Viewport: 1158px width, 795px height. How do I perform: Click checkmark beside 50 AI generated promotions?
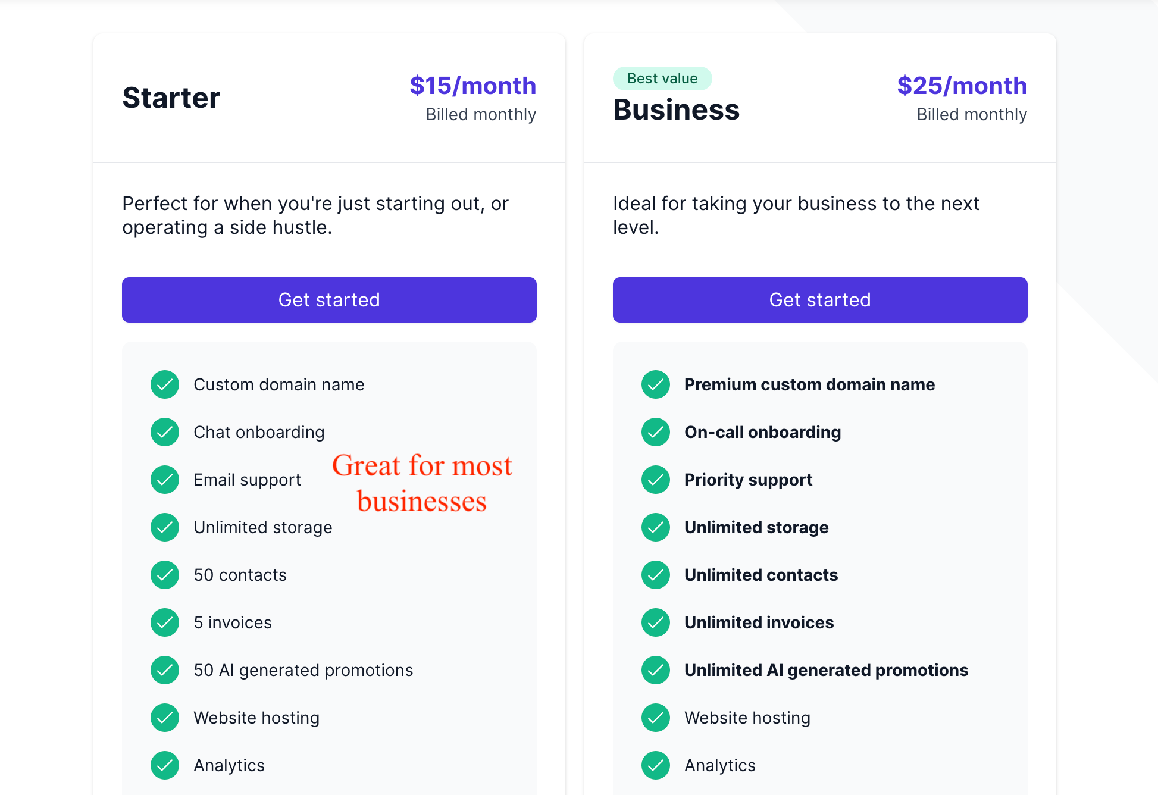(x=165, y=670)
